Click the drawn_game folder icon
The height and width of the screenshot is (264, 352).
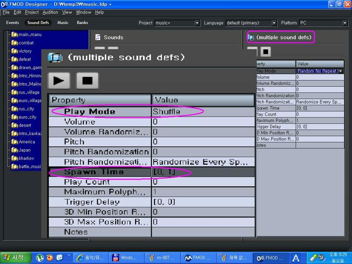pyautogui.click(x=15, y=68)
